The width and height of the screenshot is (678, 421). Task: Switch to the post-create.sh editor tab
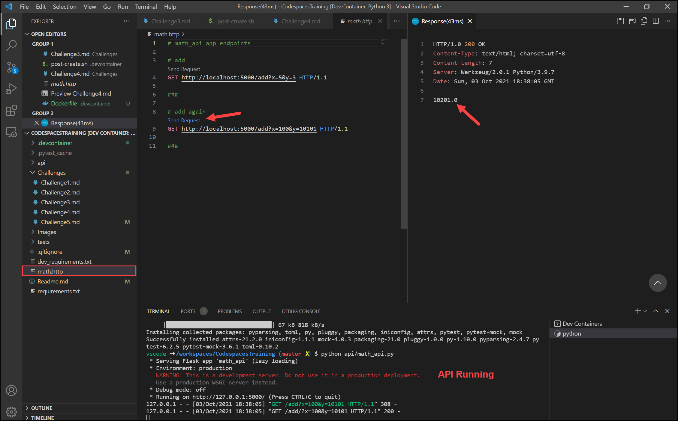(x=235, y=21)
